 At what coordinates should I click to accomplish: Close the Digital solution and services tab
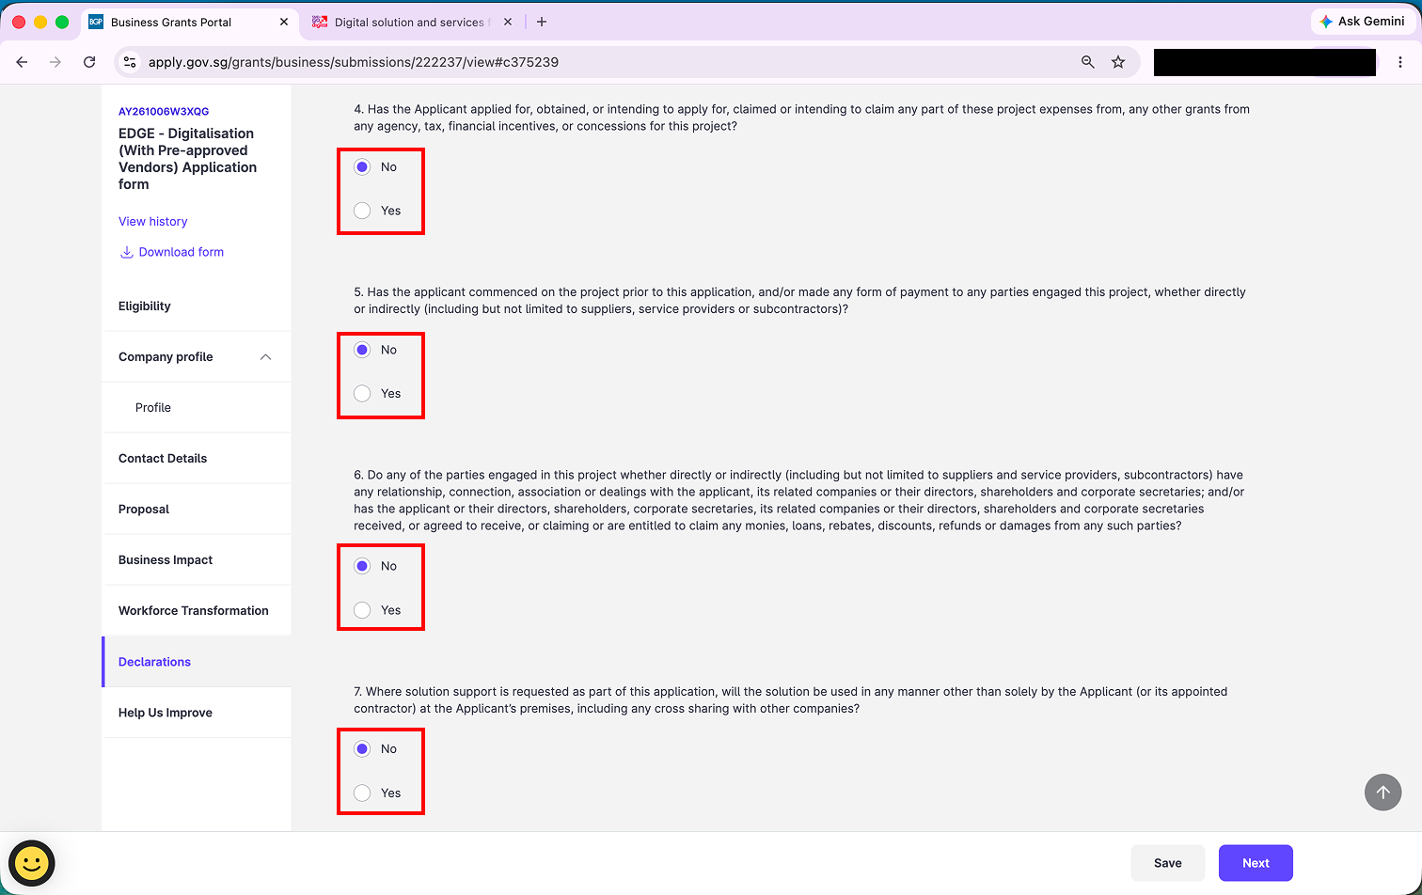(x=508, y=22)
